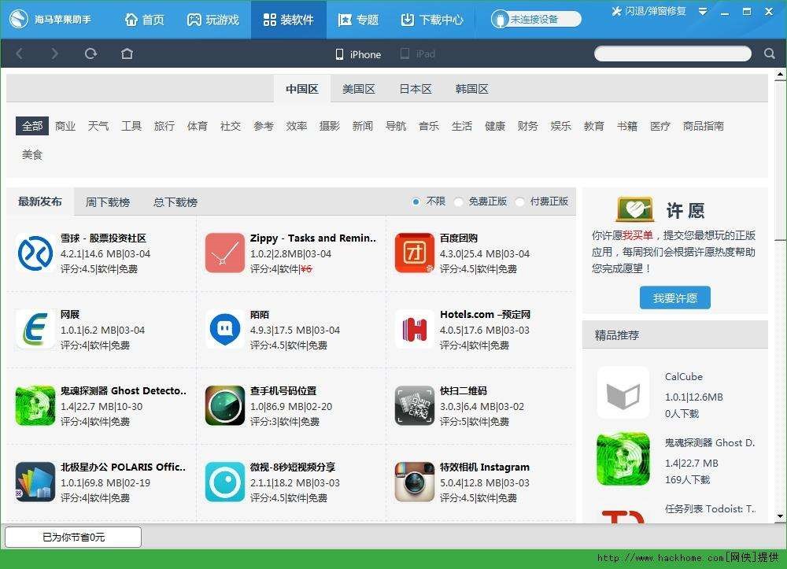Switch device type to iPad
This screenshot has height=569, width=787.
[x=418, y=54]
